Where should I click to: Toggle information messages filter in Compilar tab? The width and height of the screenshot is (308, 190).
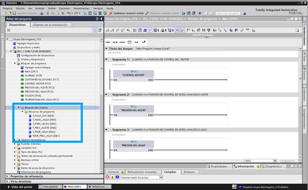117,177
